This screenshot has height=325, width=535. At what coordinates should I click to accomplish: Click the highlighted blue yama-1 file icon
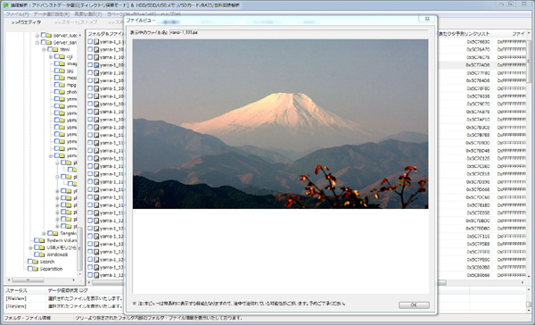coord(96,65)
